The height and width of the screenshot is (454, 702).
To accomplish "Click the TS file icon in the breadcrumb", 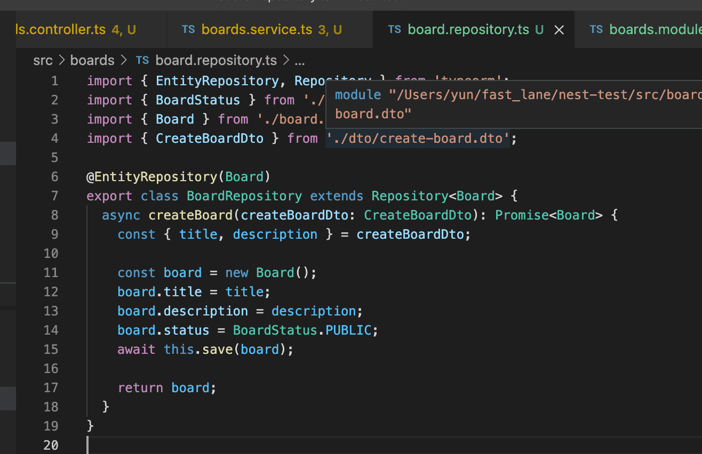I will click(142, 60).
